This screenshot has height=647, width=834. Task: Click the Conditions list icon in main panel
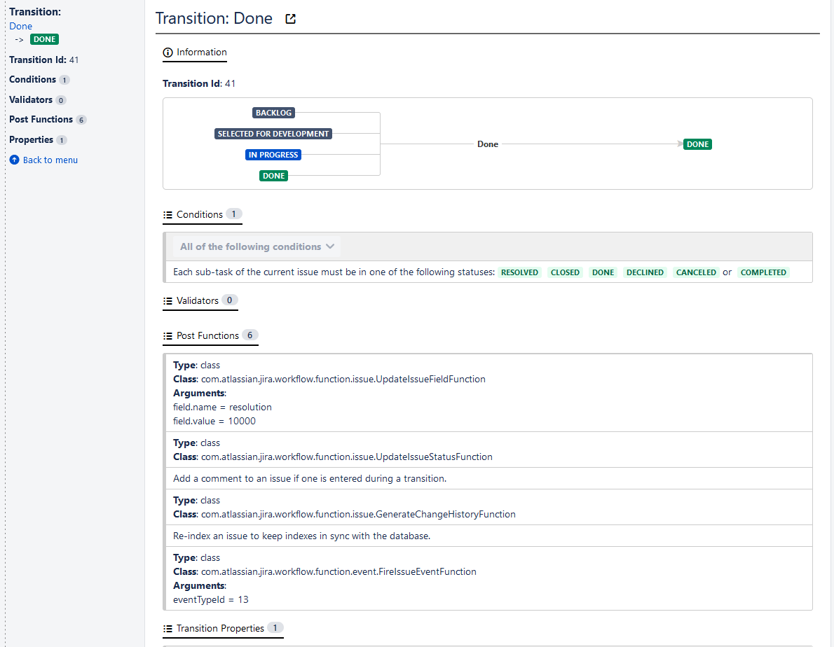[168, 215]
